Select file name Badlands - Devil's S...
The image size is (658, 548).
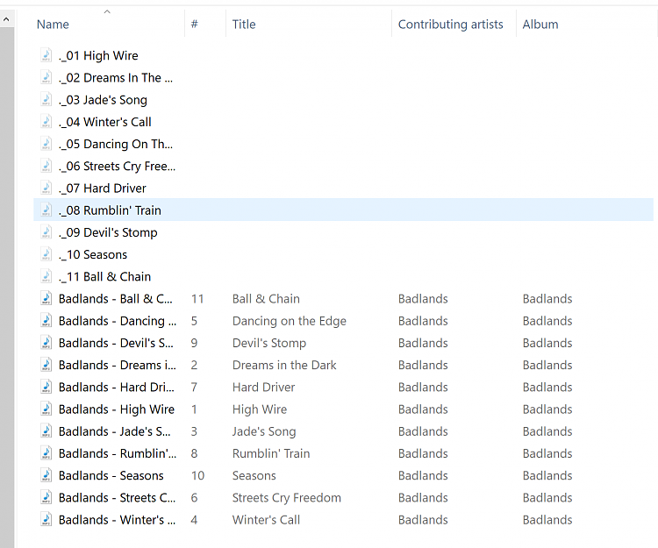(x=116, y=343)
